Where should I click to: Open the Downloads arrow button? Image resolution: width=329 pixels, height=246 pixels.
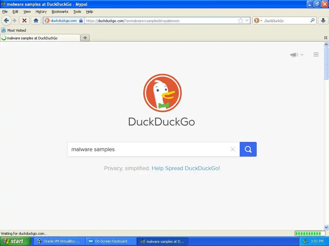[323, 20]
